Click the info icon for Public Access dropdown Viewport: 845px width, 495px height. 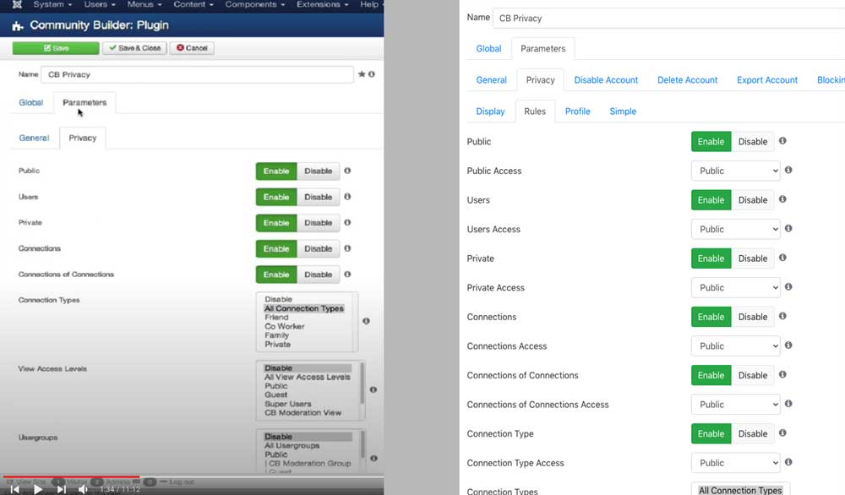point(788,170)
